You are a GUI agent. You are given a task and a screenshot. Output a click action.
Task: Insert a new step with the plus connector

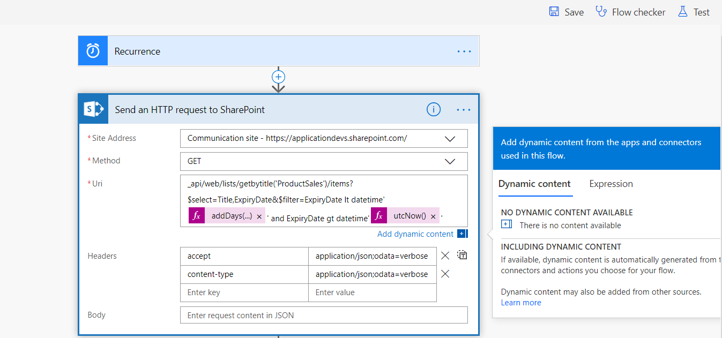coord(278,77)
